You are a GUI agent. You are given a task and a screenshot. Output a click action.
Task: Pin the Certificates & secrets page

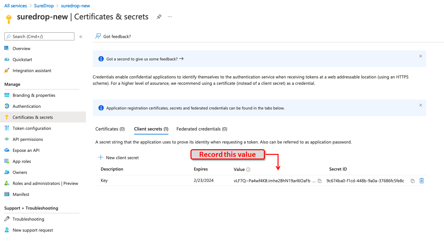159,17
